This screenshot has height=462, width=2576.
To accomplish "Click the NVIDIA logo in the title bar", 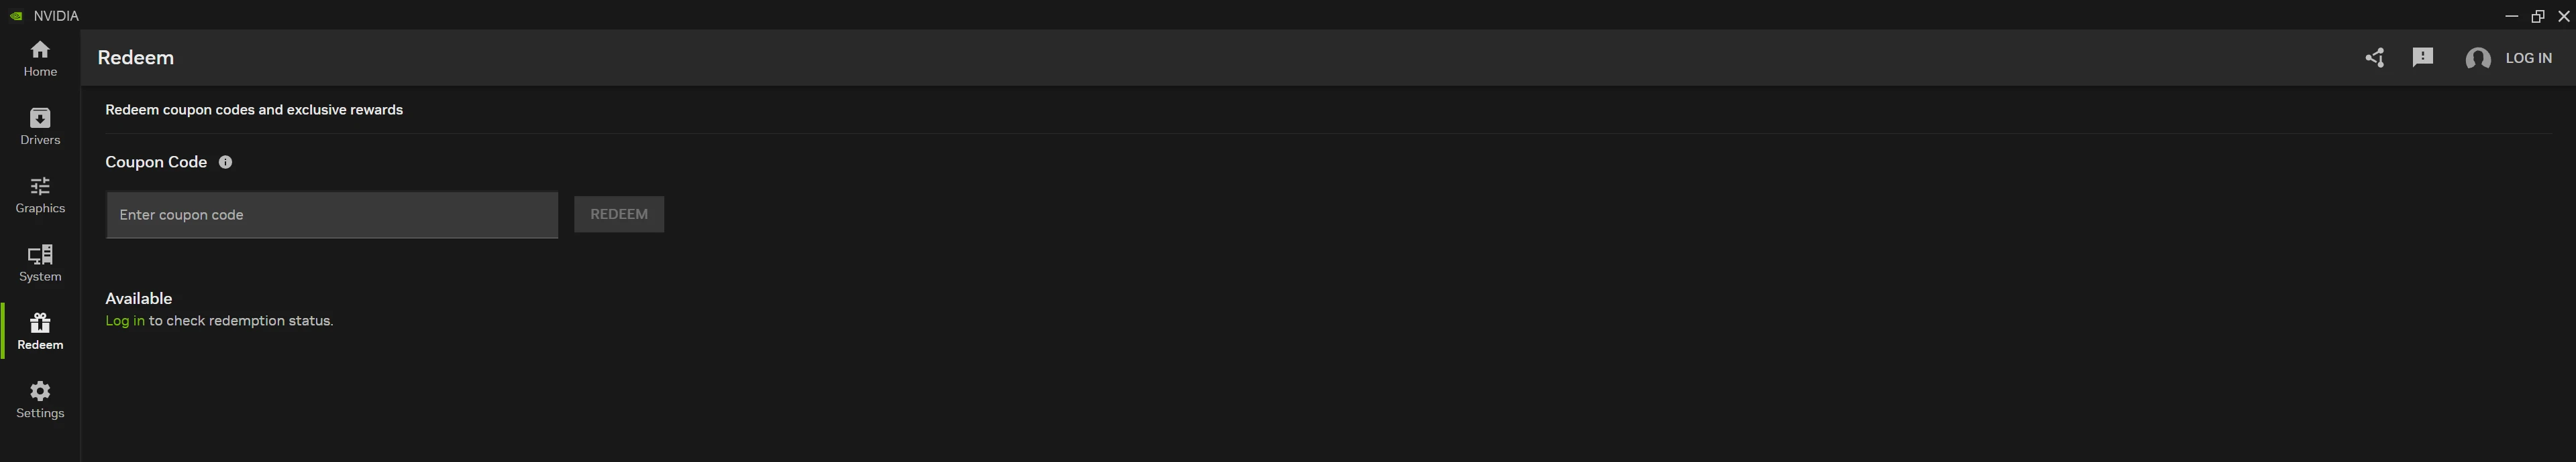I will click(x=16, y=16).
